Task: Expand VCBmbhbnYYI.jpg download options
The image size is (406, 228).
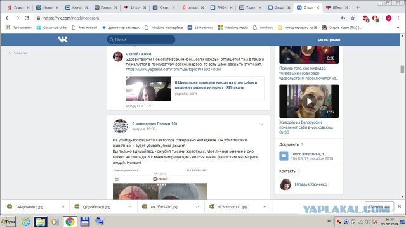Action: (x=265, y=207)
